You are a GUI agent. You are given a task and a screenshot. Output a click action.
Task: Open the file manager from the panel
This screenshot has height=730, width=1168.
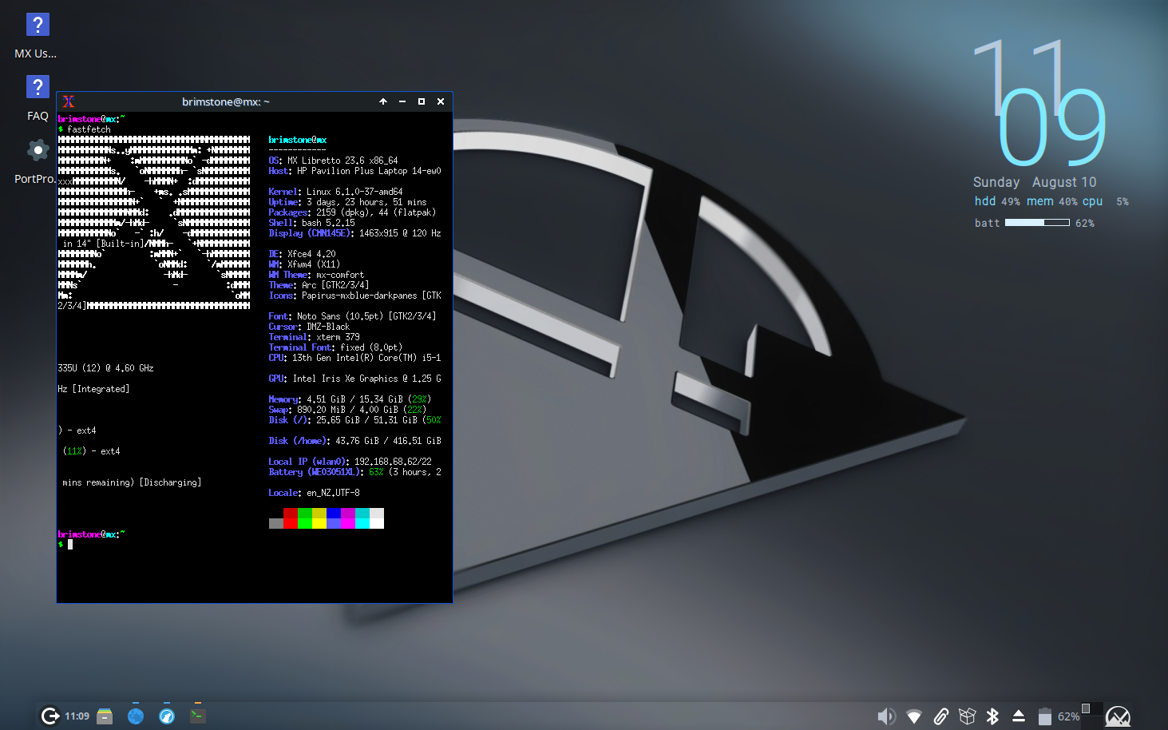click(105, 716)
